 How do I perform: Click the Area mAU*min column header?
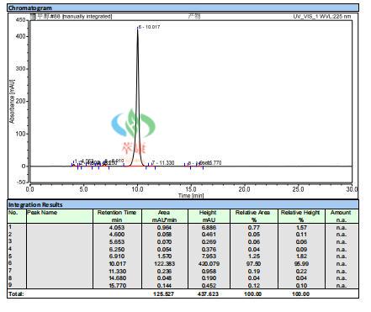(x=164, y=216)
